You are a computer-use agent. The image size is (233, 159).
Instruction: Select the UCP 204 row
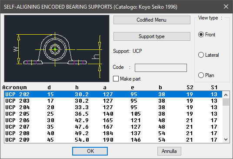pyautogui.click(x=113, y=107)
